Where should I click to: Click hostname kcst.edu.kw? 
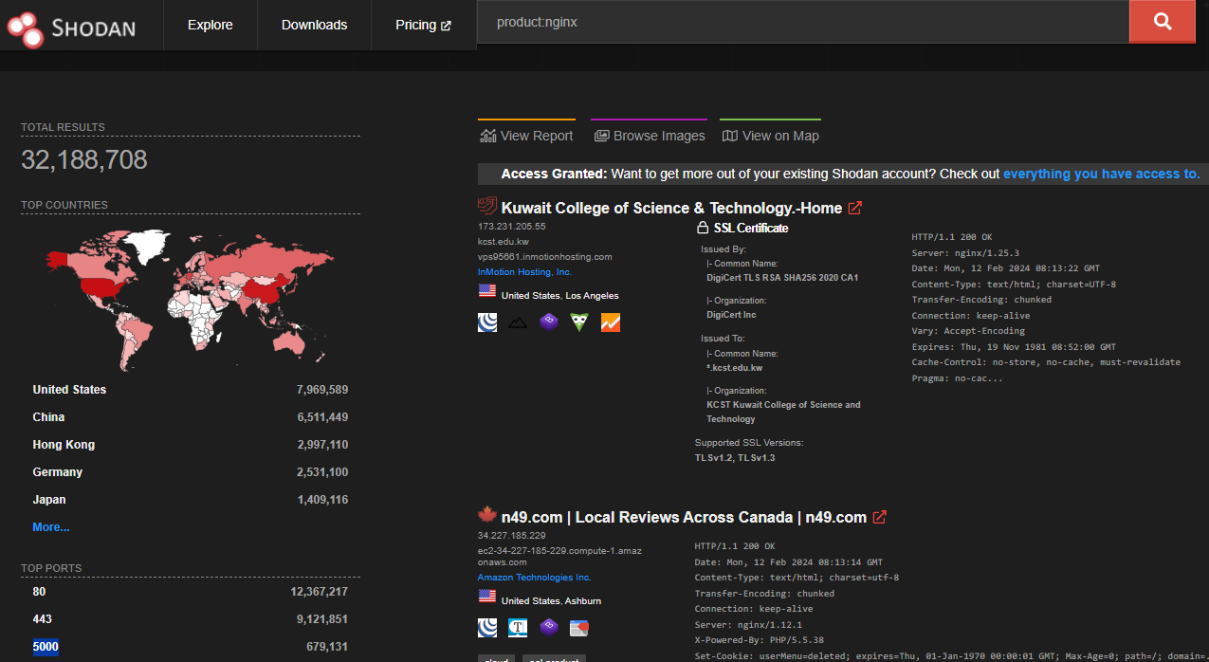[503, 242]
